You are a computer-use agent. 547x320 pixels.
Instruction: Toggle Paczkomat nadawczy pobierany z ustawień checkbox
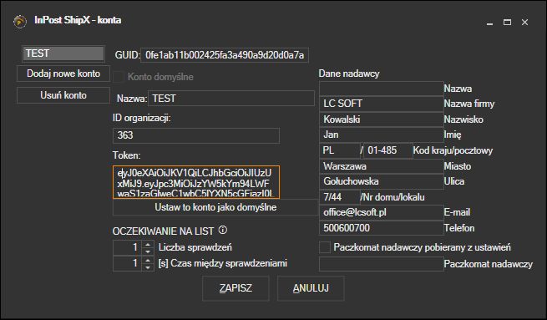pos(325,247)
